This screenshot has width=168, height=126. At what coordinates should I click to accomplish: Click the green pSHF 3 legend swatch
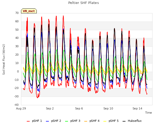[66, 121]
